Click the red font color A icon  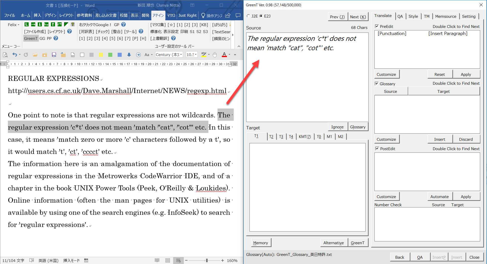pyautogui.click(x=224, y=55)
